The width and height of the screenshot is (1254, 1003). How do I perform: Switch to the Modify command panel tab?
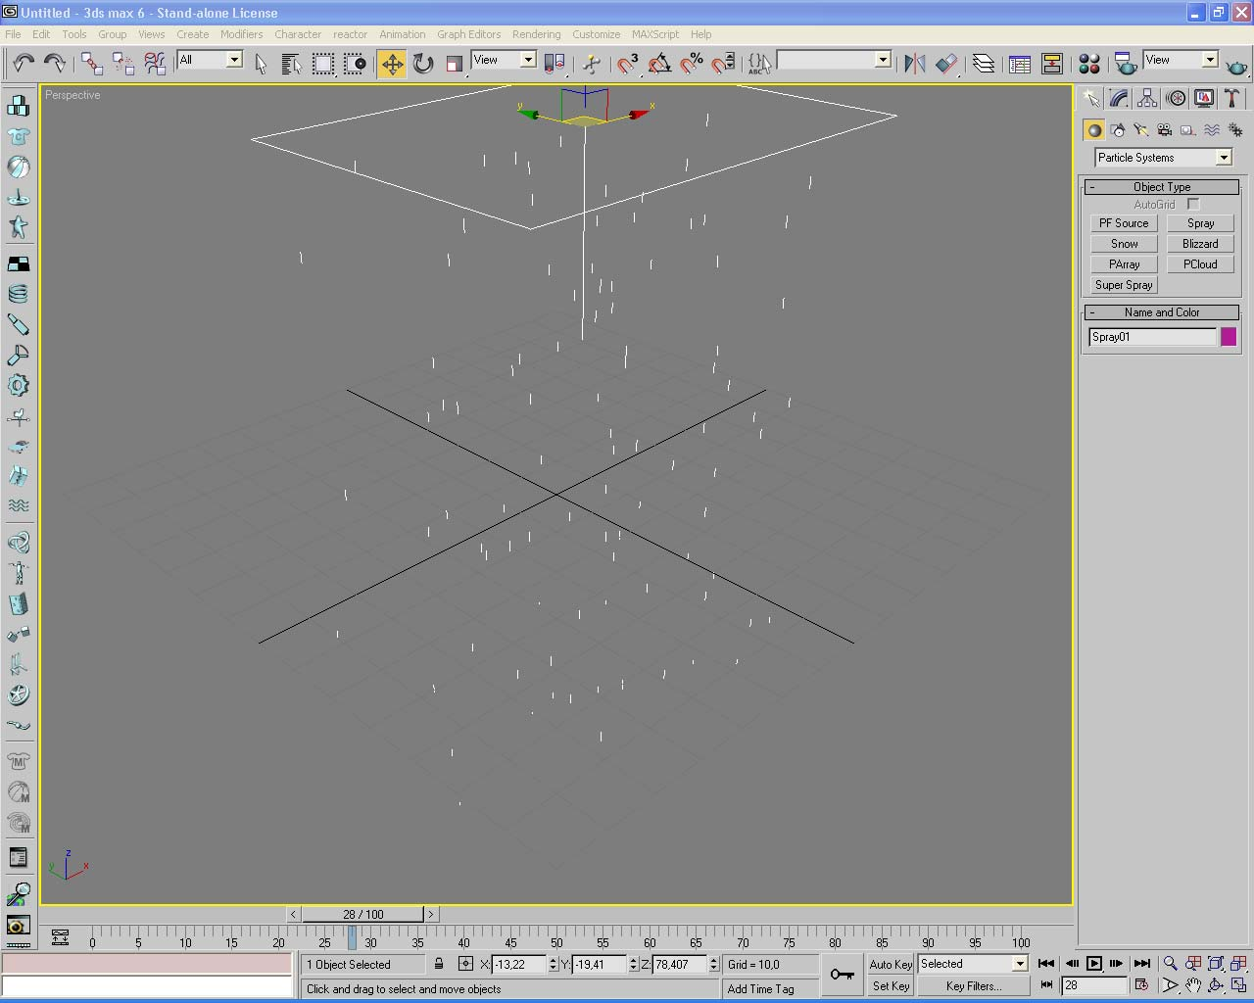(x=1119, y=98)
